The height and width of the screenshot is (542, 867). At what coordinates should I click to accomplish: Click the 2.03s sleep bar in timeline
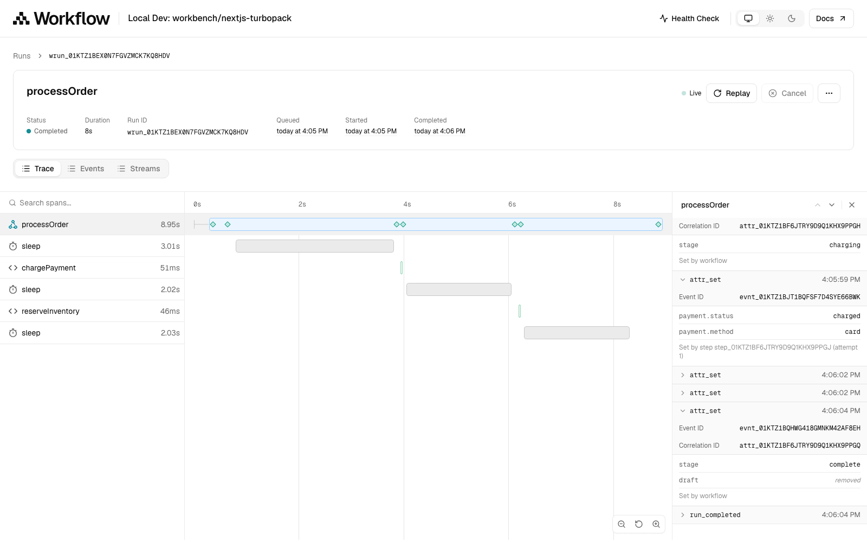click(577, 333)
